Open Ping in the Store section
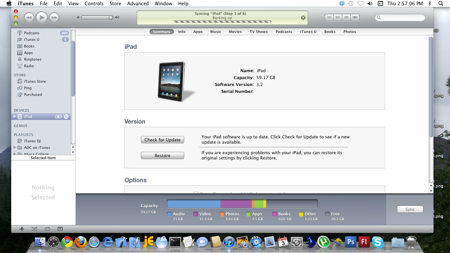 pos(28,88)
